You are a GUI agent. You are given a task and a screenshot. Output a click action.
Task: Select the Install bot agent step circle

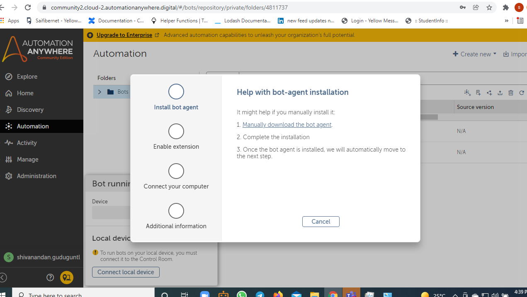coord(176,92)
